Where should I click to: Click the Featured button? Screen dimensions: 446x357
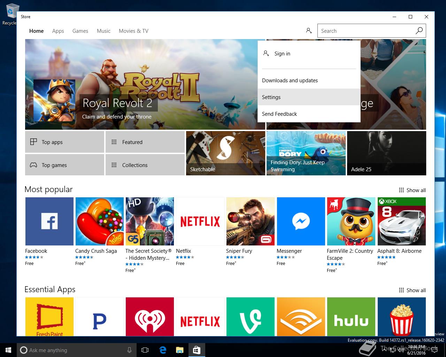tap(145, 142)
